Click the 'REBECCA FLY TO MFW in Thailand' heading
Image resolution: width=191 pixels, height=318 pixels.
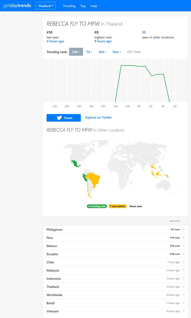pos(84,24)
